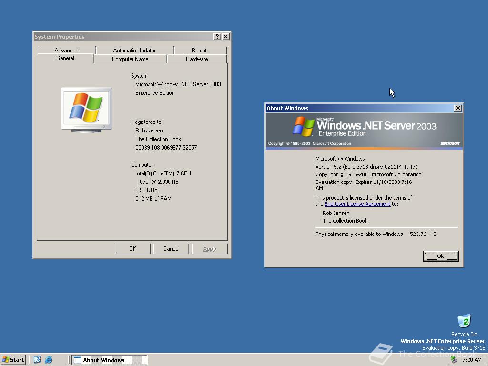The height and width of the screenshot is (366, 488).
Task: Click OK in System Properties
Action: coord(132,249)
